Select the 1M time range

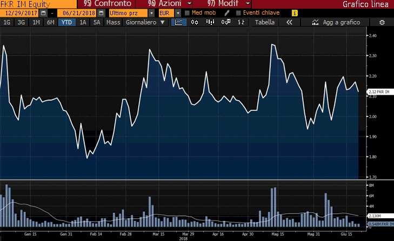coord(36,22)
